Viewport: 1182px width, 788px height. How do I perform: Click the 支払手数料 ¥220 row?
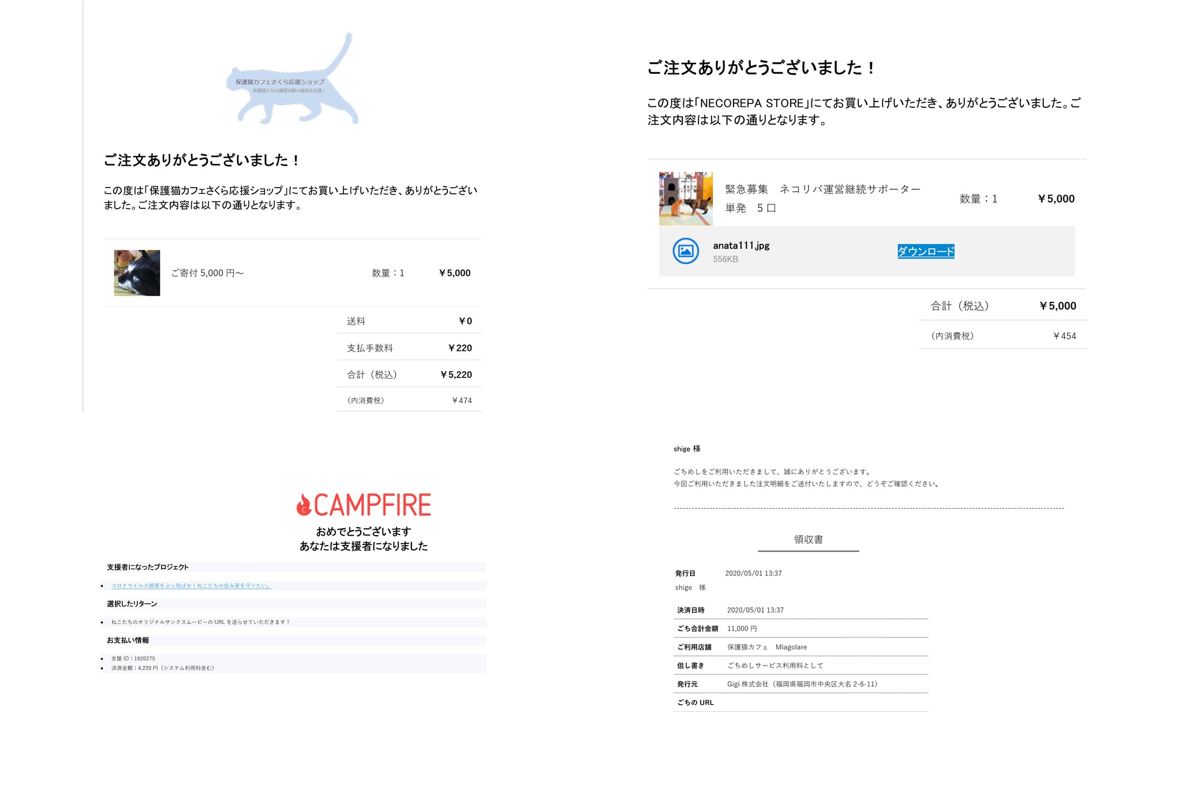tap(409, 348)
